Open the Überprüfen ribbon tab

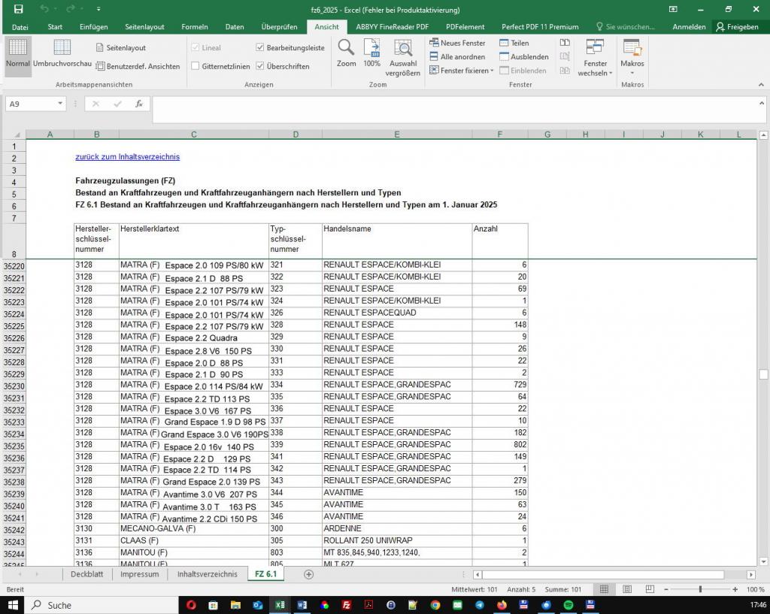coord(279,27)
